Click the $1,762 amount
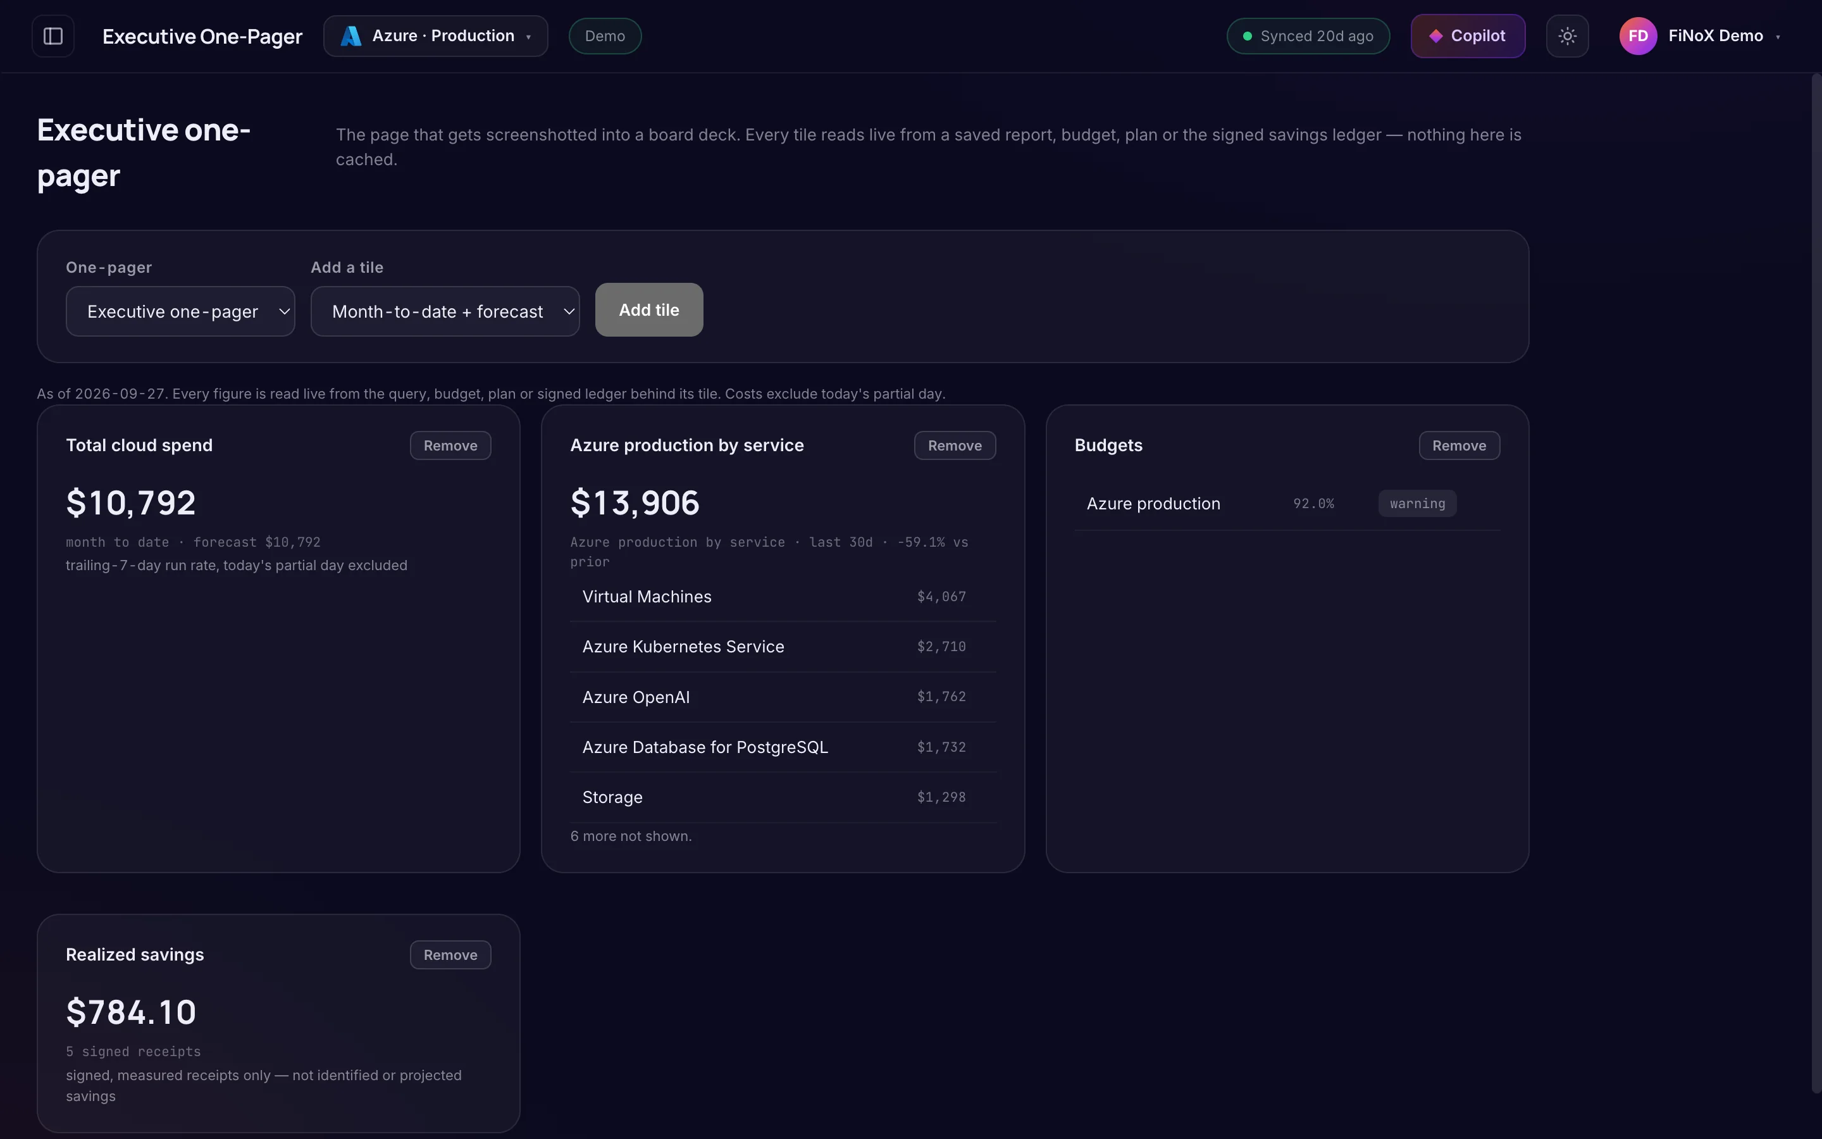The height and width of the screenshot is (1139, 1822). [x=941, y=697]
